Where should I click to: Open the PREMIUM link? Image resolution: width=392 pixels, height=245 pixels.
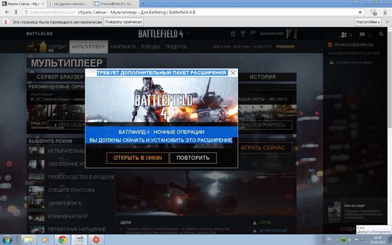285,47
